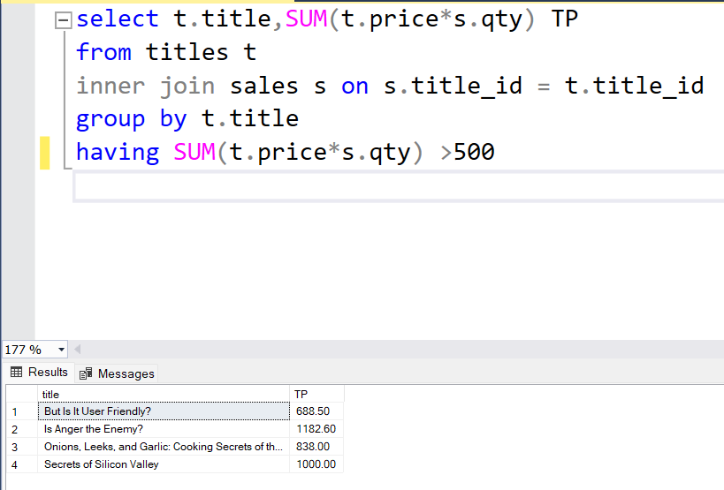Select the 688.50 value cell
The image size is (724, 490).
click(316, 411)
